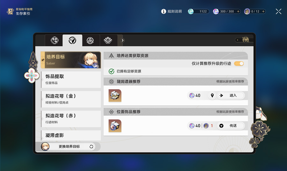Add echo of war charges with the plus next to 0/12
The image size is (287, 171).
tap(263, 11)
